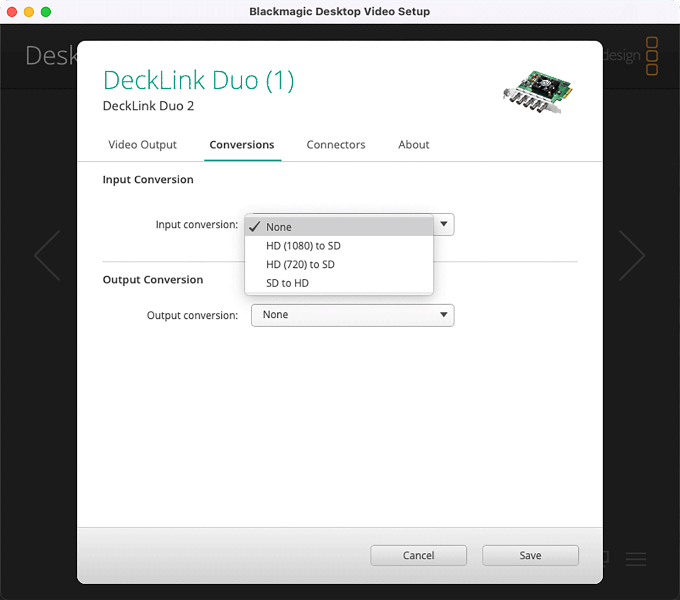
Task: Save the device settings
Action: pos(530,555)
